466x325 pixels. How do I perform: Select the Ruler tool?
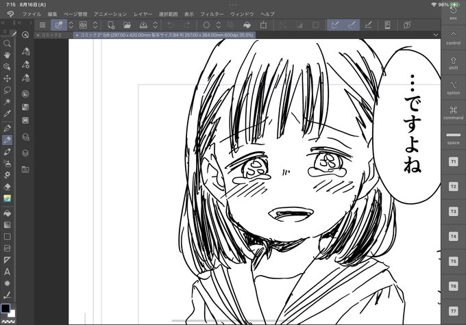click(7, 260)
